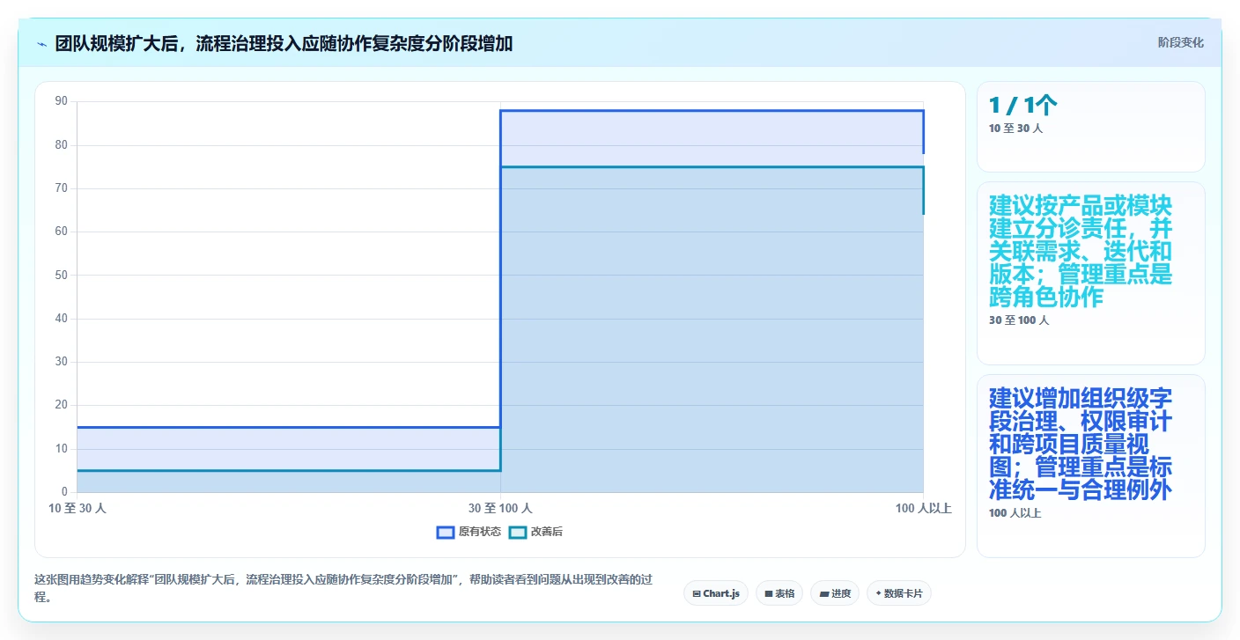The height and width of the screenshot is (640, 1240).
Task: Select the 1 / 1个 statistic value
Action: 1022,106
